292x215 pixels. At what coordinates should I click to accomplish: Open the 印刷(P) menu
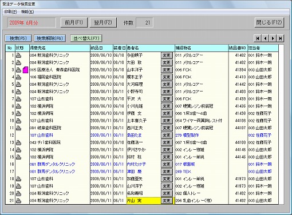point(11,12)
